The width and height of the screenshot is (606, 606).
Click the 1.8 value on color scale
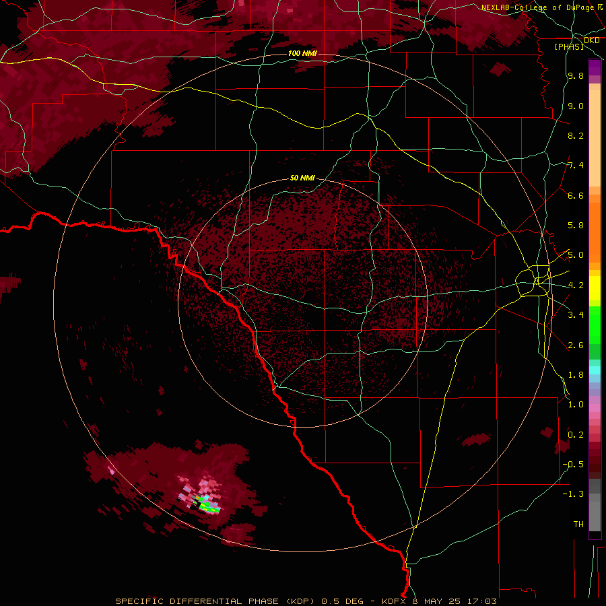[576, 375]
